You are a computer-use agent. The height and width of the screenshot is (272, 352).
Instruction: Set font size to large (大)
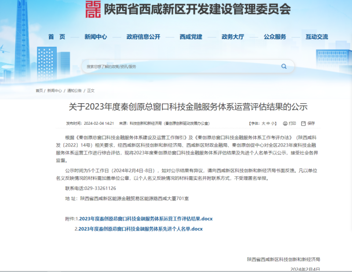pos(263,123)
